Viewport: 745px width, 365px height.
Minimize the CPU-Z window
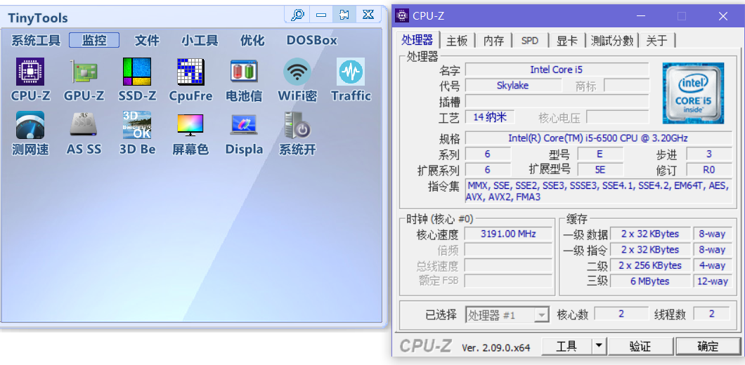(640, 16)
